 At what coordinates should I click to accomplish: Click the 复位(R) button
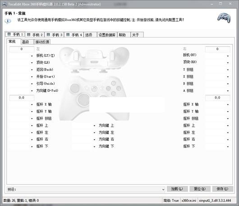tap(200, 189)
